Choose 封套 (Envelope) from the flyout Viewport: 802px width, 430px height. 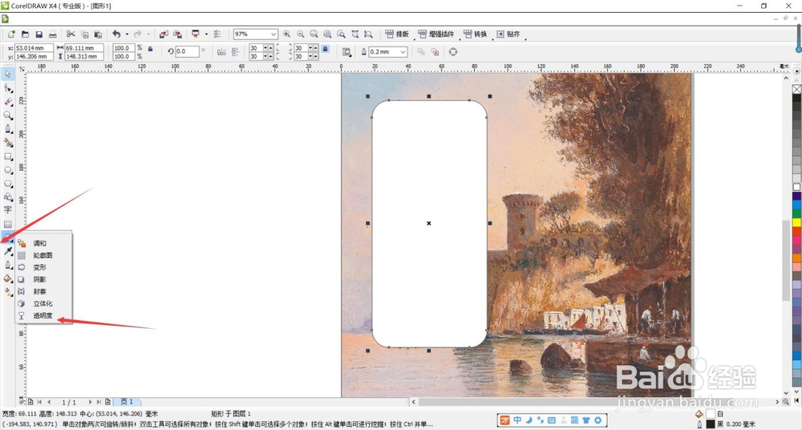pyautogui.click(x=39, y=291)
